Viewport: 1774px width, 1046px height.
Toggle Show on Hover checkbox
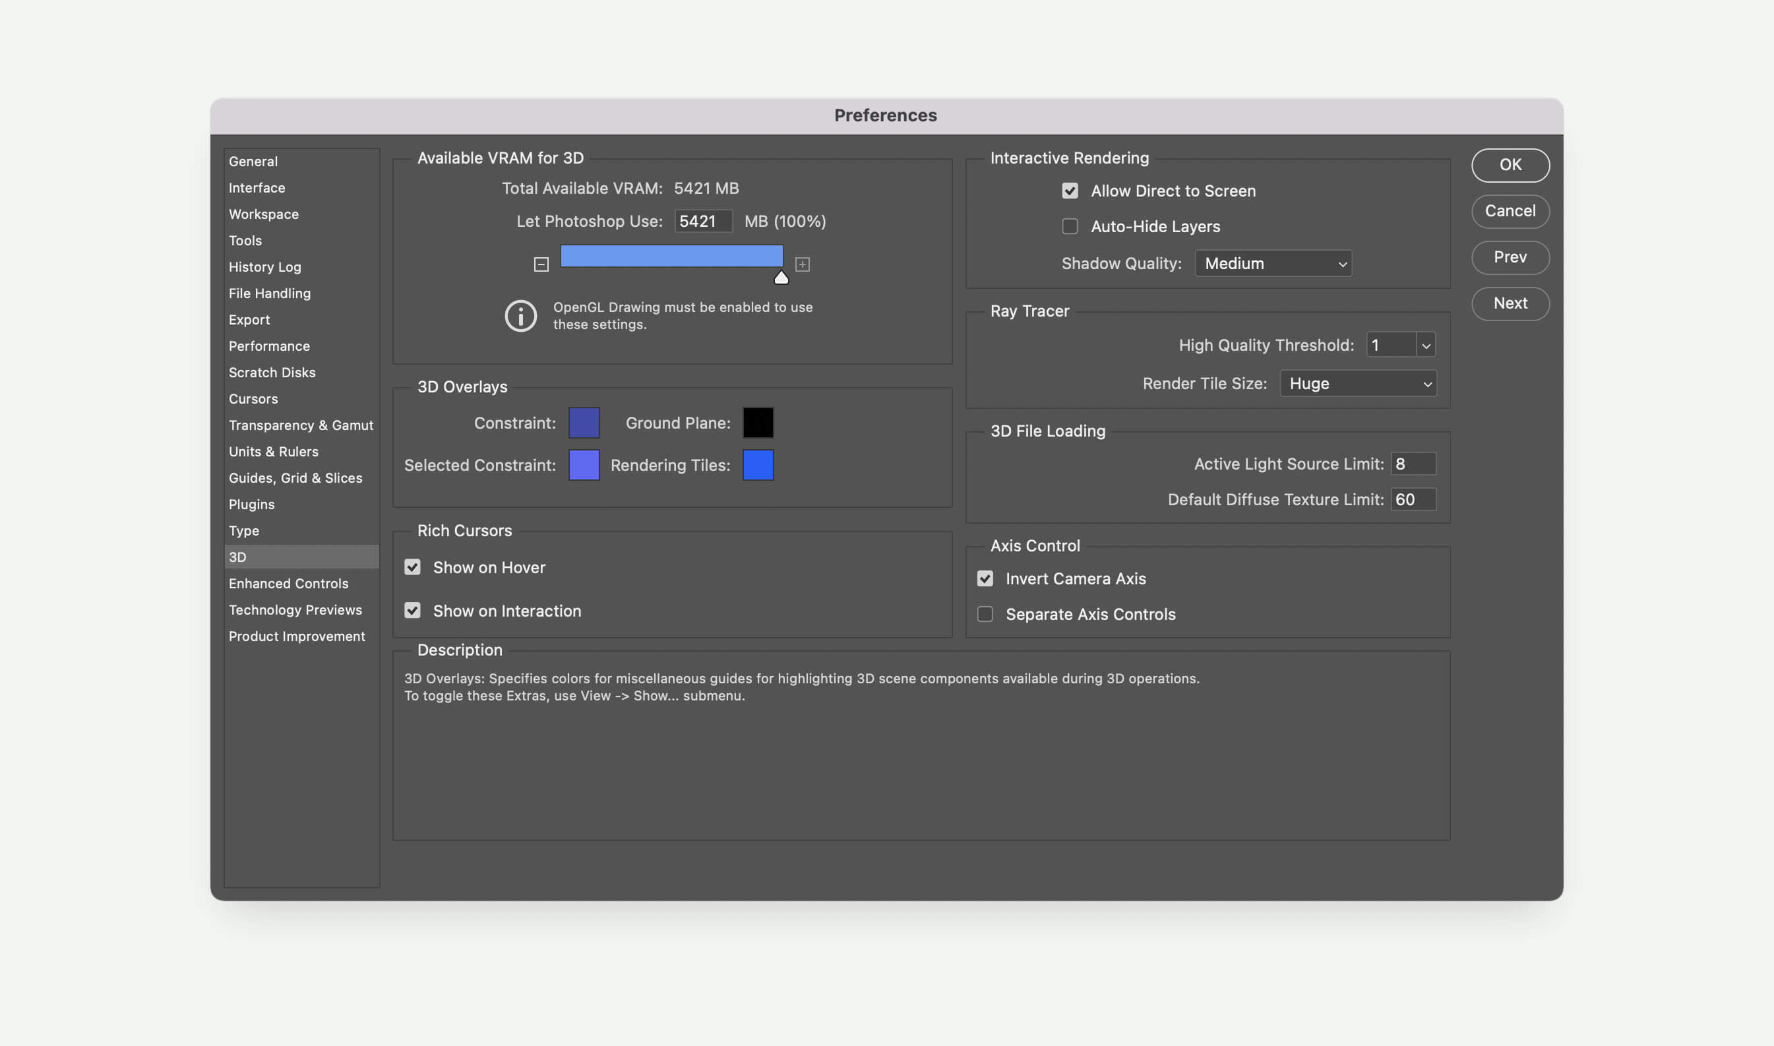412,567
